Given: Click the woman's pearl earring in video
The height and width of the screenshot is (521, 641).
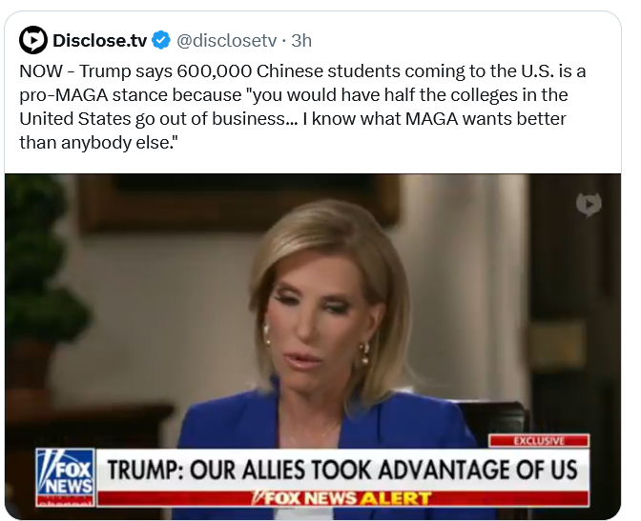Looking at the screenshot, I should [x=363, y=352].
